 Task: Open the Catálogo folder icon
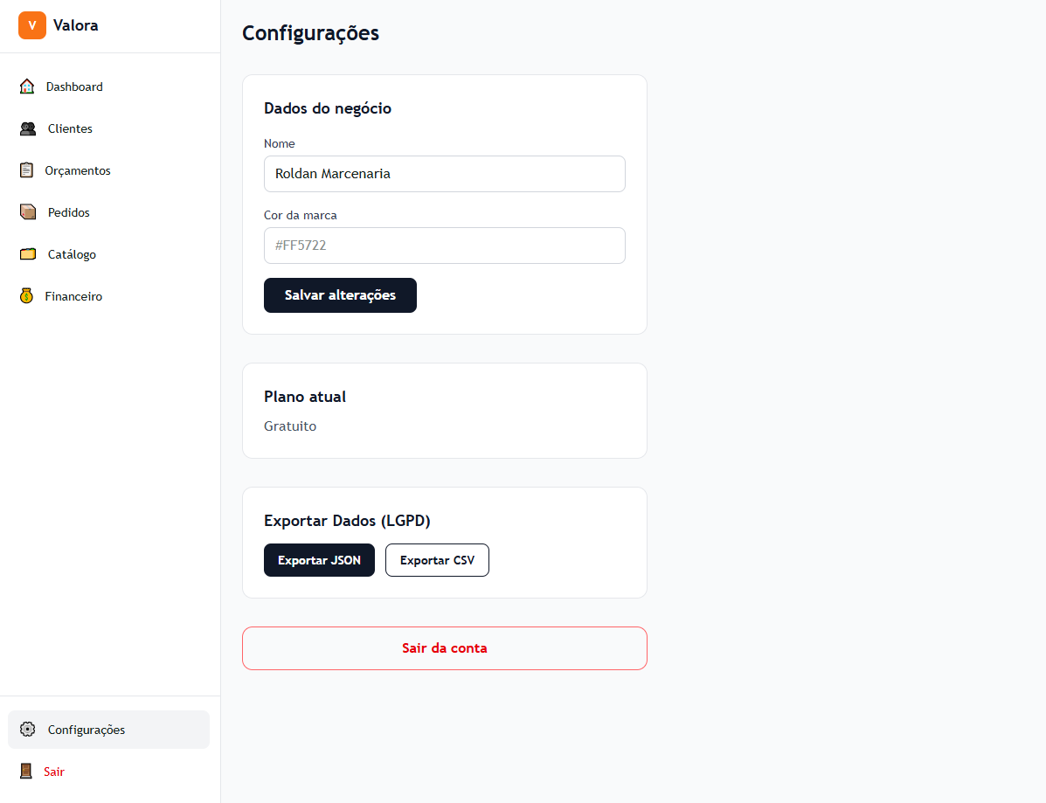click(x=28, y=254)
